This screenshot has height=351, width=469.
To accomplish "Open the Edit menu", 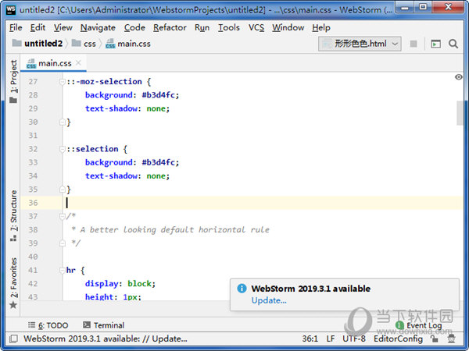I will pos(38,27).
